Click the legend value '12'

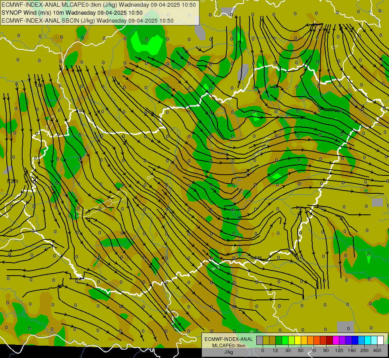coord(275,350)
